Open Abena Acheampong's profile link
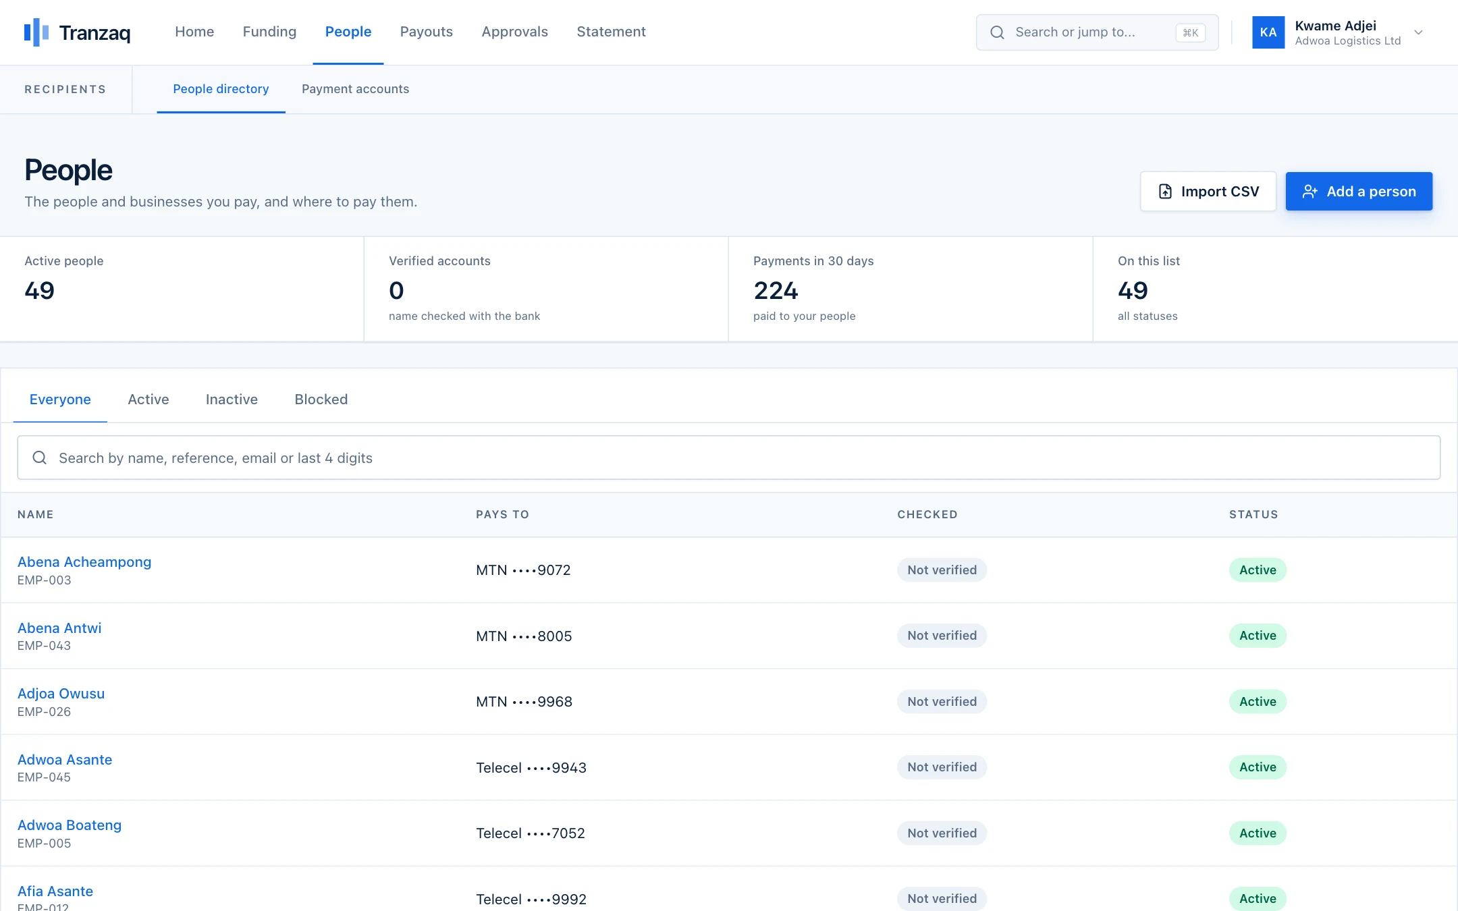This screenshot has width=1458, height=911. 84,562
